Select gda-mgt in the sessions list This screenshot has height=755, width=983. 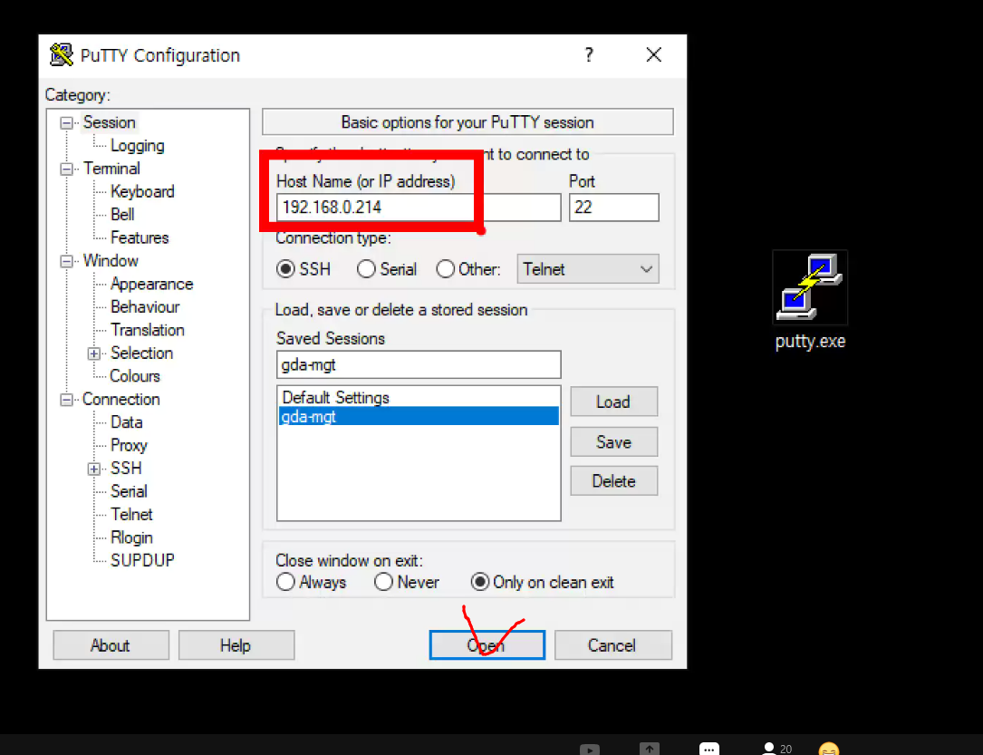pyautogui.click(x=419, y=416)
